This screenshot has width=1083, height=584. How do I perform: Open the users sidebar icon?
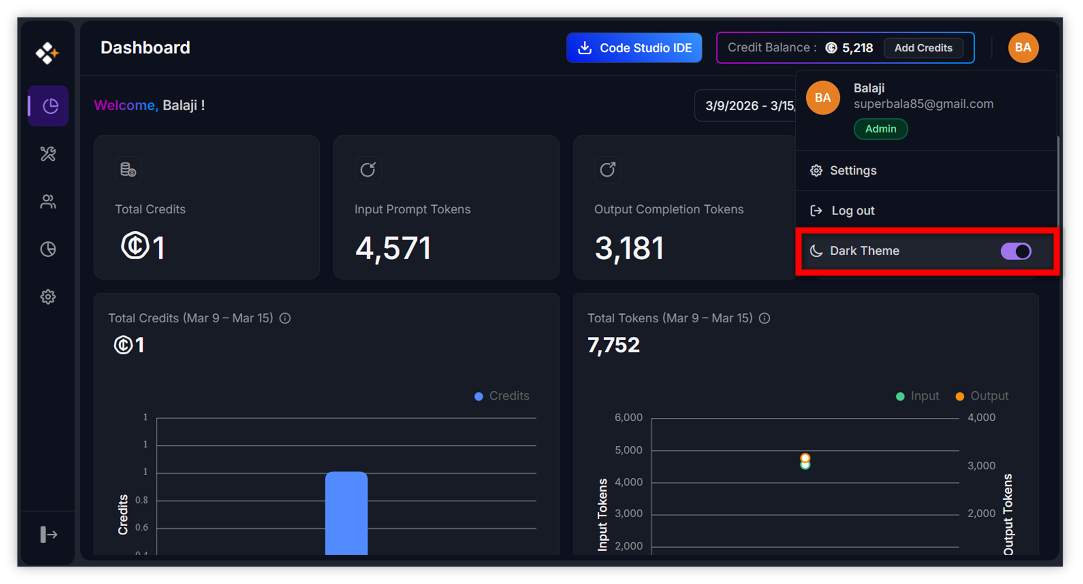(48, 202)
